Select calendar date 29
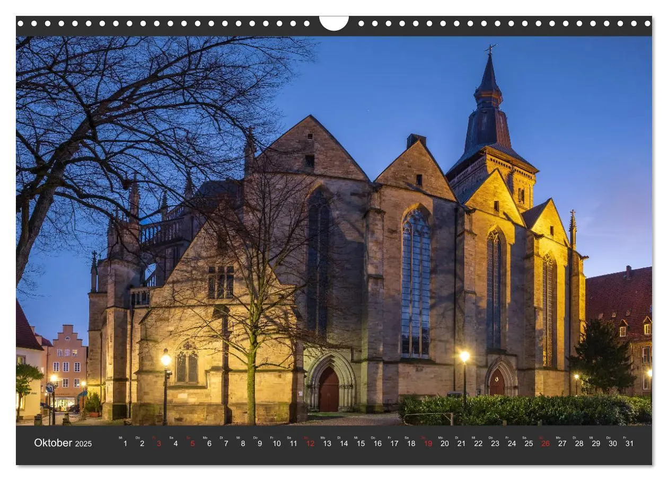The height and width of the screenshot is (481, 668). pyautogui.click(x=596, y=444)
